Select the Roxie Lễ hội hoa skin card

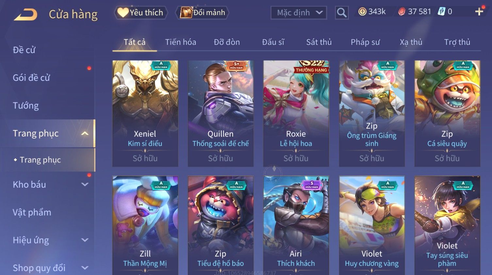[296, 113]
